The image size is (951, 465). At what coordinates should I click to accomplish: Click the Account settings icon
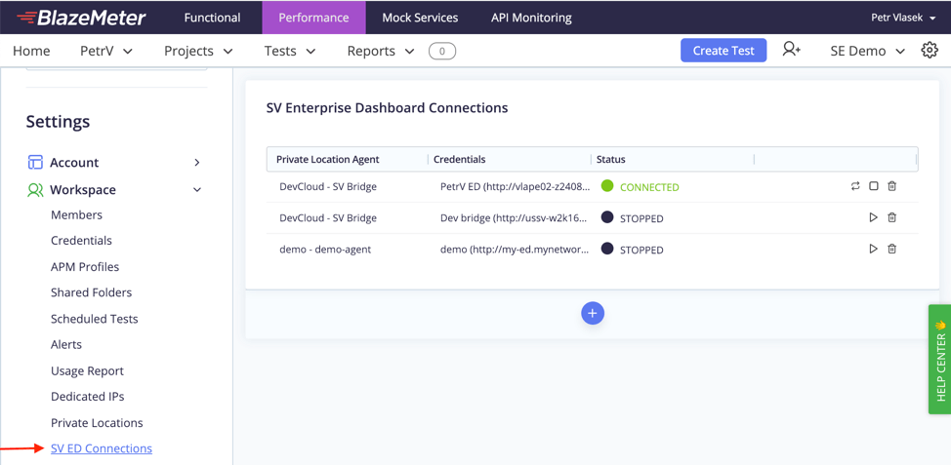point(36,162)
